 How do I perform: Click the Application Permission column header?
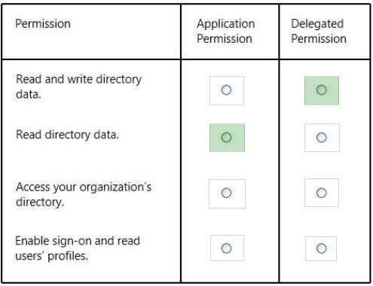coord(225,31)
